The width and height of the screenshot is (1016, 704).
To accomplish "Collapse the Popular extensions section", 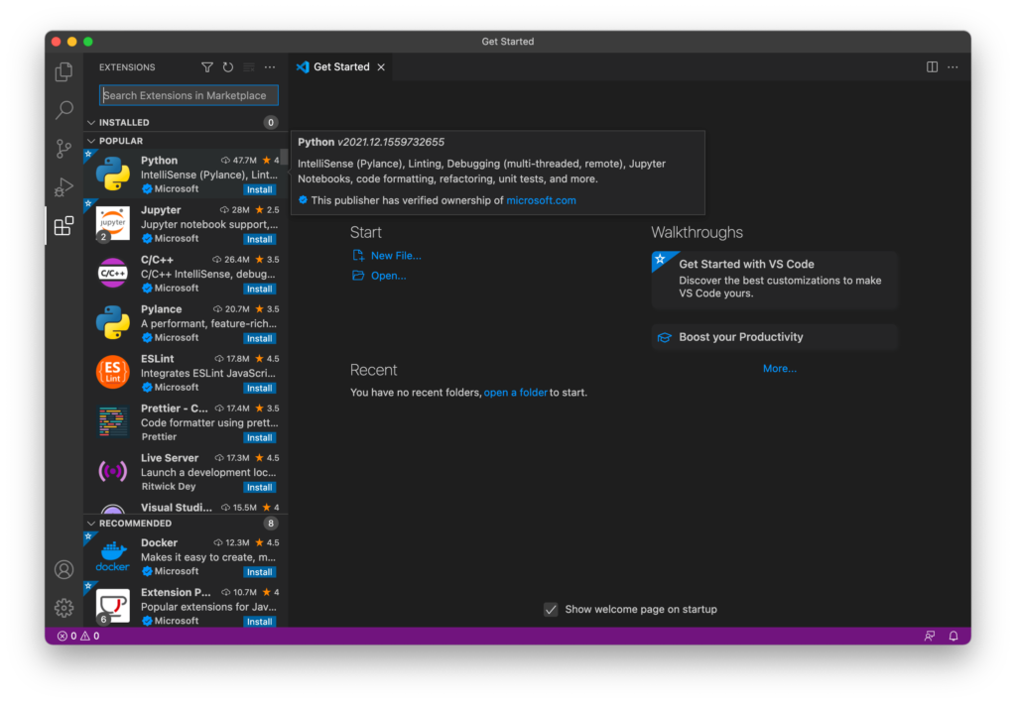I will click(x=92, y=141).
